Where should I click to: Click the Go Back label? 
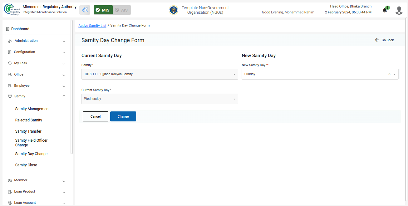coord(388,40)
